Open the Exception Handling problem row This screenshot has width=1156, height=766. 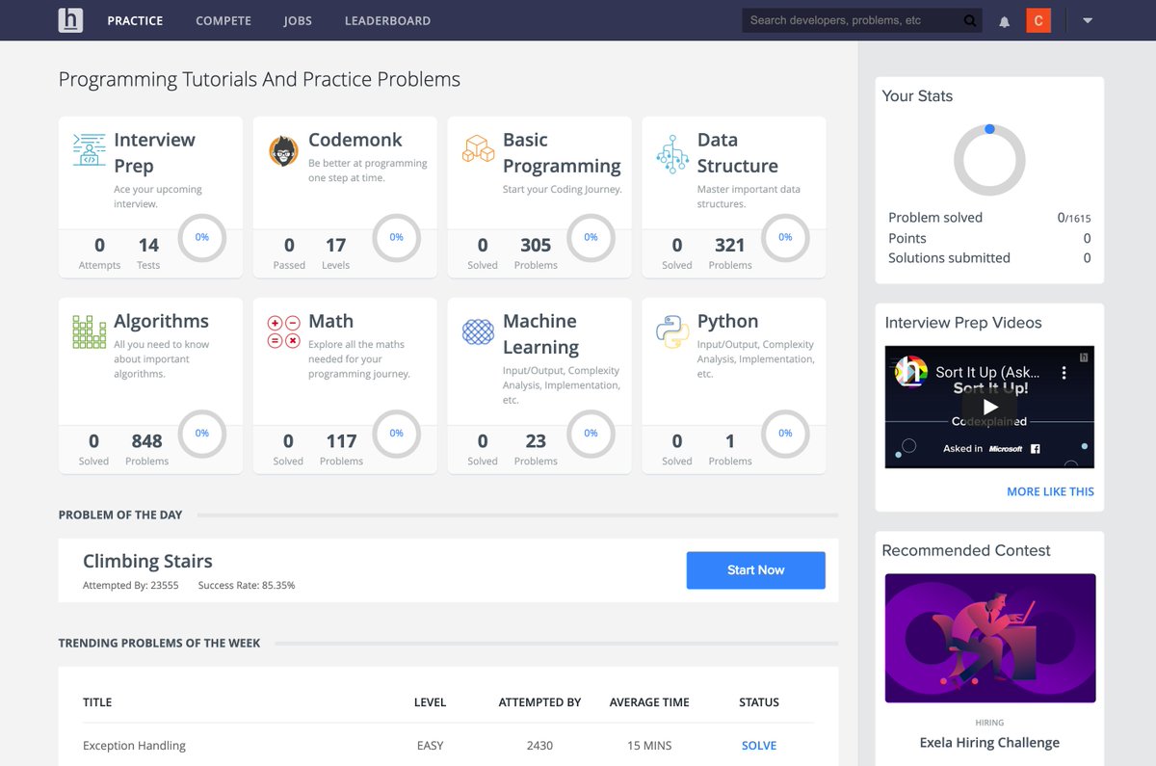click(448, 746)
